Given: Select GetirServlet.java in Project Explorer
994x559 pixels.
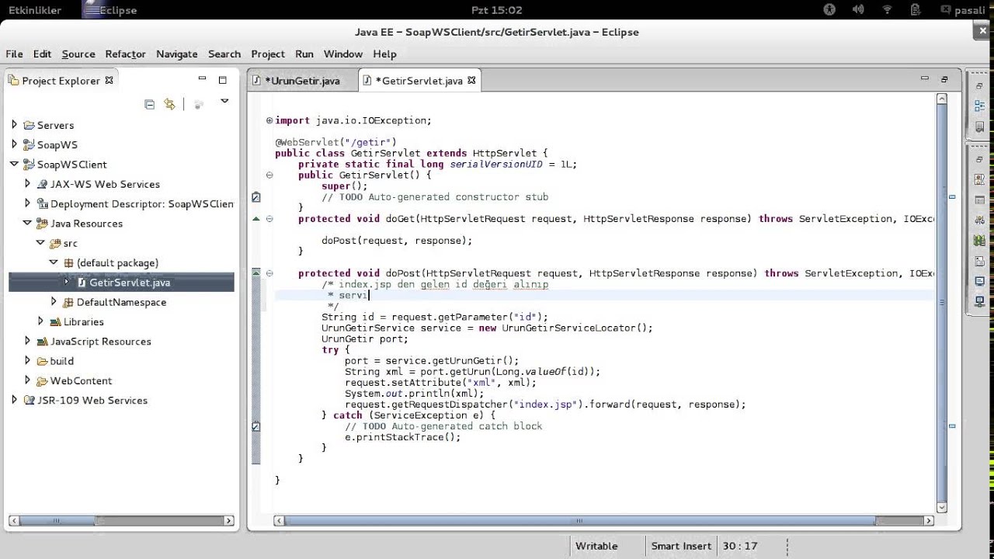Looking at the screenshot, I should click(129, 283).
